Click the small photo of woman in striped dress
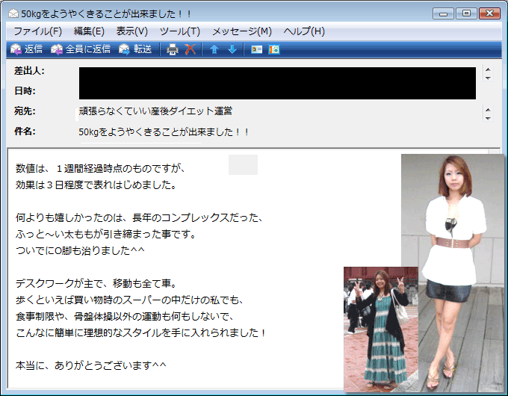 [x=381, y=330]
